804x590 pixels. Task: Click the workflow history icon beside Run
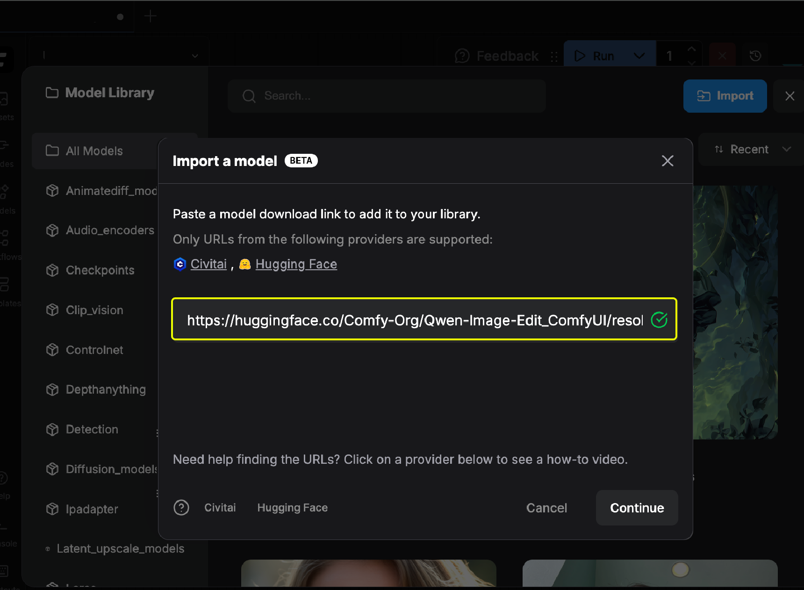pos(756,56)
